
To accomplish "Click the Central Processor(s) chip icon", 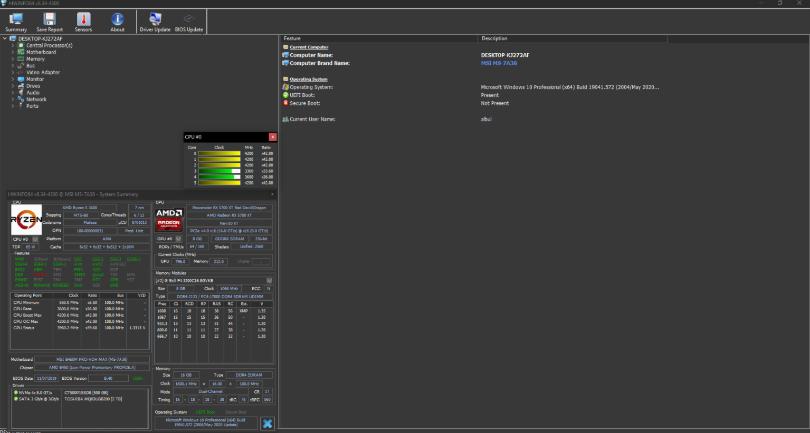I will [21, 45].
